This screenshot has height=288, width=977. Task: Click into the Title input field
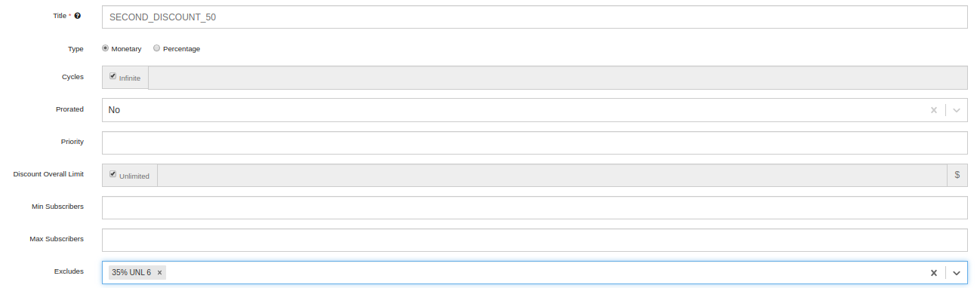535,17
